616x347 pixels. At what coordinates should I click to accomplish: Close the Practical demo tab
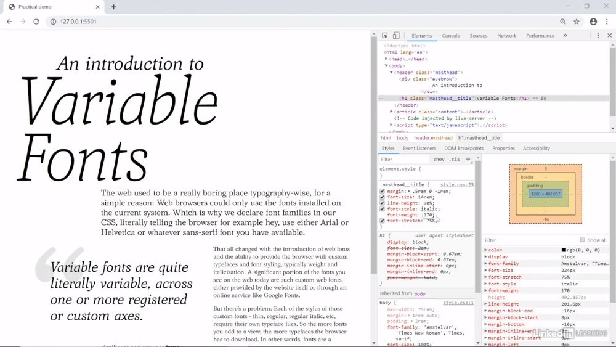(98, 7)
